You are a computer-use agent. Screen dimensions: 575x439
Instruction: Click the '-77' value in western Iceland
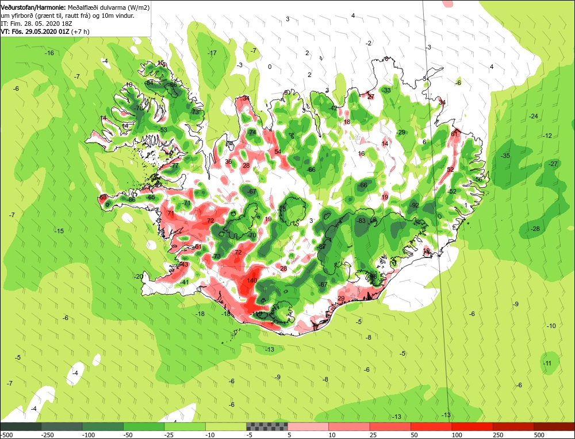tap(174, 165)
